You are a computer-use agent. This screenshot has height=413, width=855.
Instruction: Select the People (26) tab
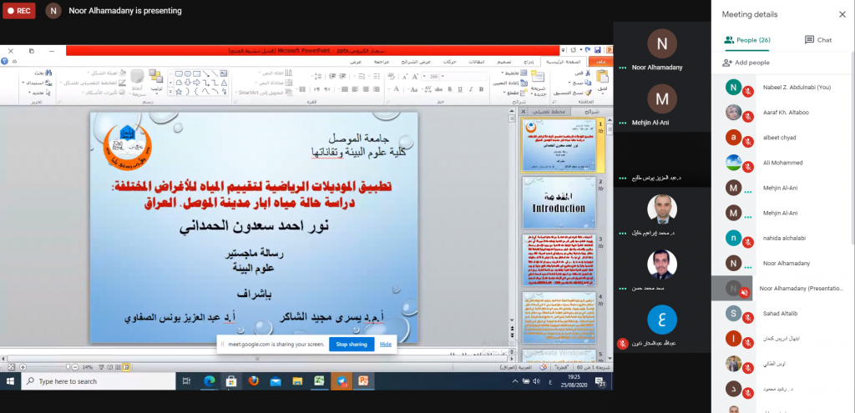tap(747, 39)
